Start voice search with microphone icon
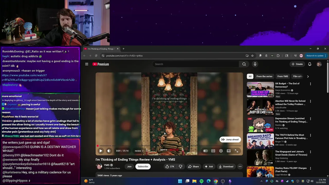This screenshot has height=185, width=329. (x=255, y=64)
